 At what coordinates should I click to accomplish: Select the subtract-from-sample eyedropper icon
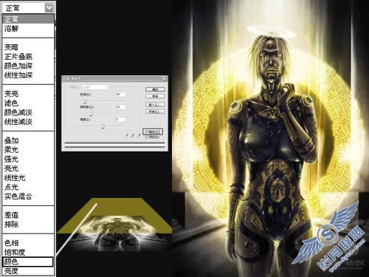(x=139, y=135)
